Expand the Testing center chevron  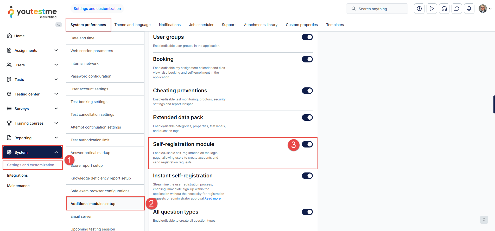pyautogui.click(x=56, y=94)
